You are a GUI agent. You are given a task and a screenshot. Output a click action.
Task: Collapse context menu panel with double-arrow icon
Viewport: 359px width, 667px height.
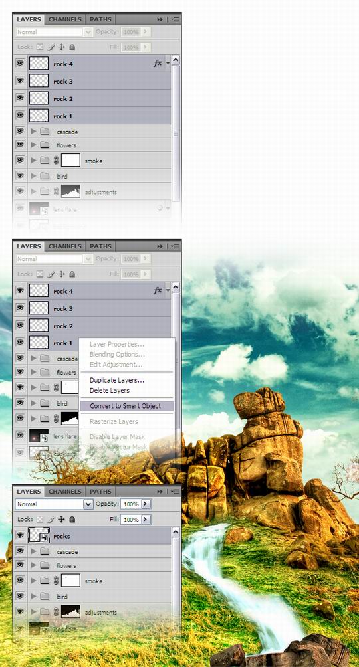point(160,246)
